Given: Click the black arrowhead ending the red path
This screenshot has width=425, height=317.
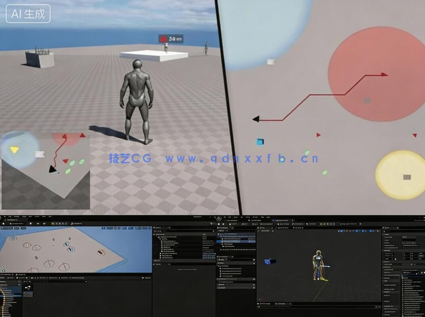Looking at the screenshot, I should click(256, 119).
